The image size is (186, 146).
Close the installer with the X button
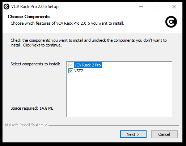click(174, 7)
